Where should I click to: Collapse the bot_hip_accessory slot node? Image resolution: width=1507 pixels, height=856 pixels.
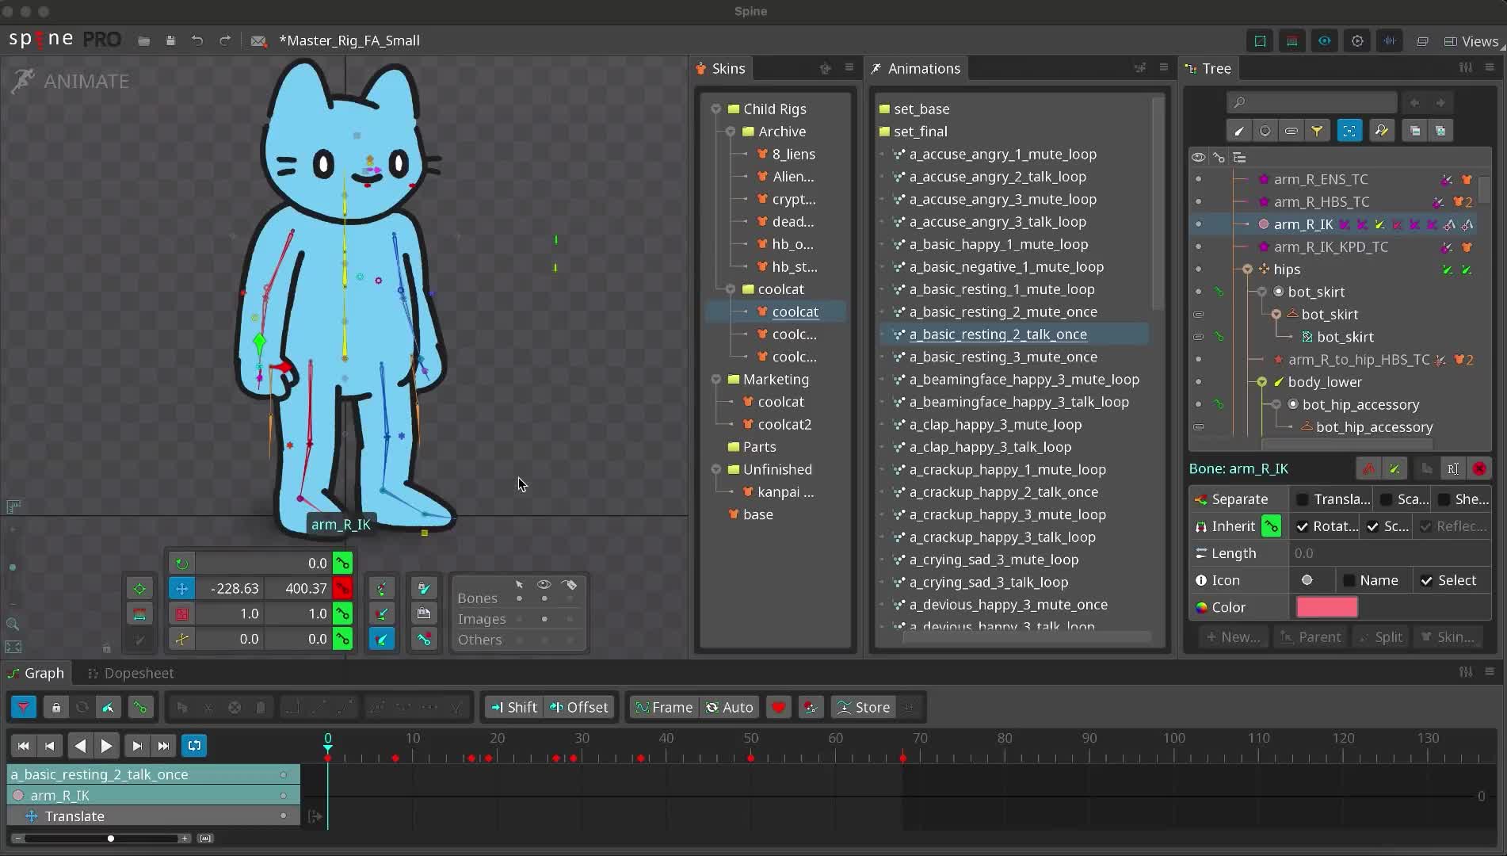pos(1276,405)
